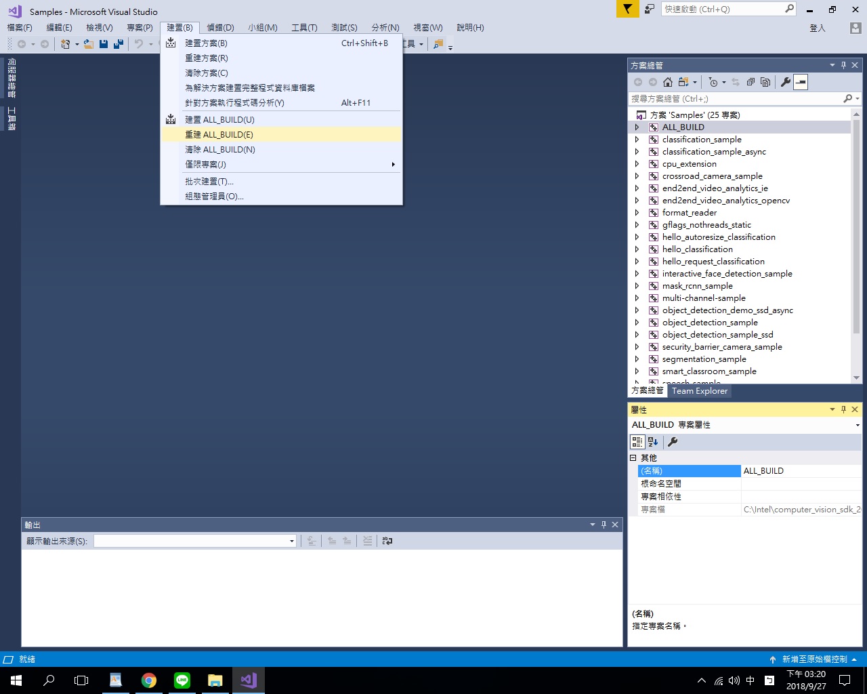Image resolution: width=867 pixels, height=694 pixels.
Task: Expand the classification_sample project node
Action: [x=637, y=140]
